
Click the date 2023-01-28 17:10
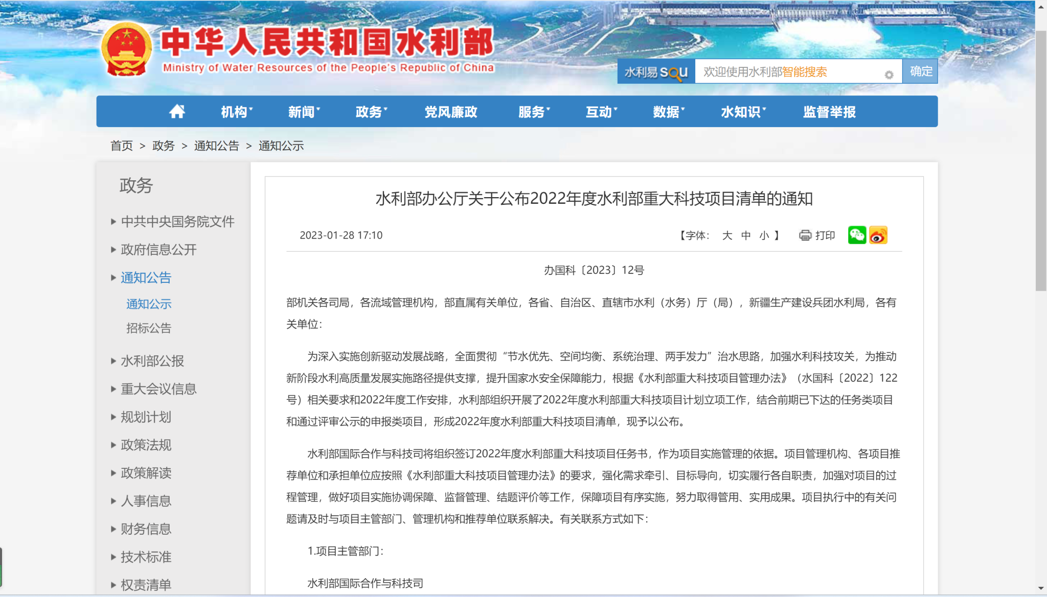pyautogui.click(x=341, y=235)
